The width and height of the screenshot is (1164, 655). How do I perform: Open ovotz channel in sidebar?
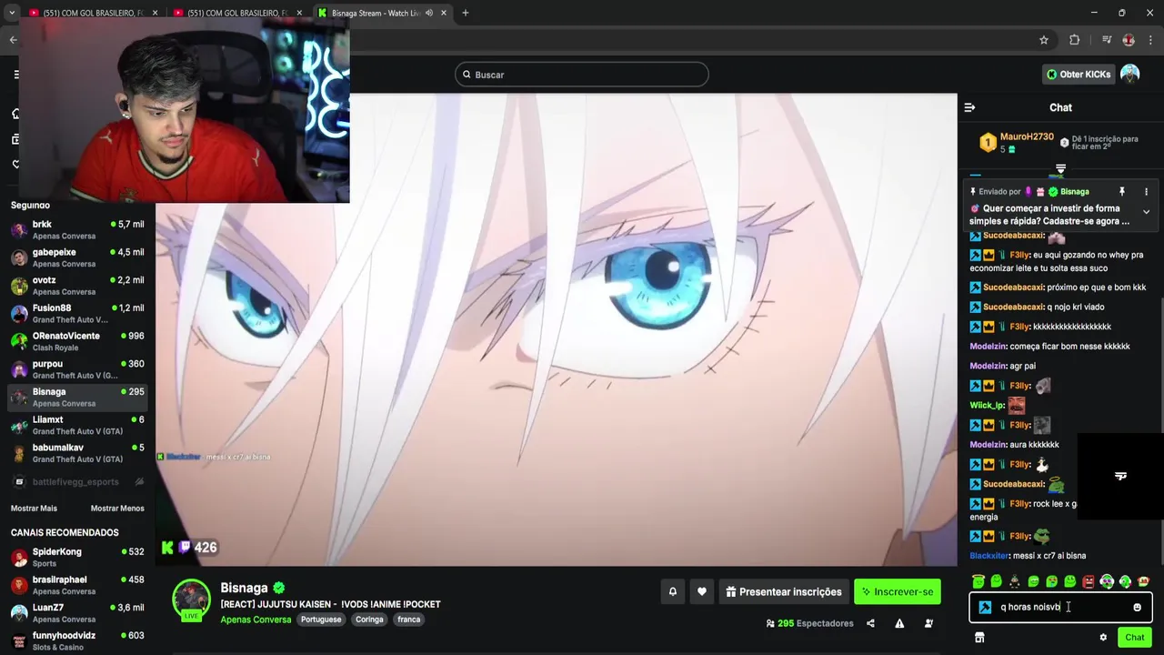[x=77, y=286]
